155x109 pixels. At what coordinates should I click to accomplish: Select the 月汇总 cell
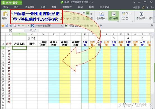(x=32, y=38)
